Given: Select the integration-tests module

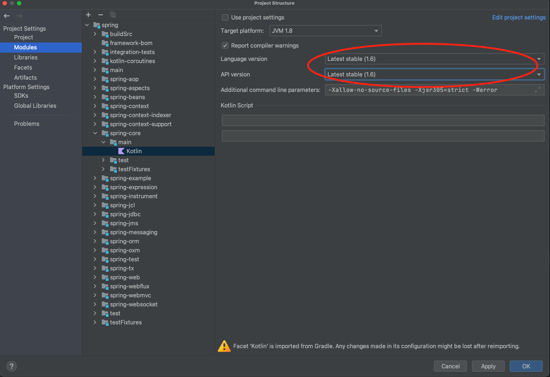Looking at the screenshot, I should point(132,52).
